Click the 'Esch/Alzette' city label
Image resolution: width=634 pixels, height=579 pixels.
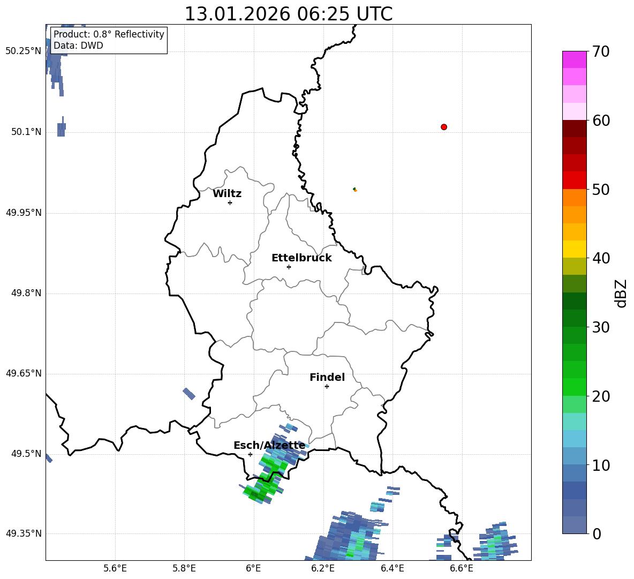269,445
